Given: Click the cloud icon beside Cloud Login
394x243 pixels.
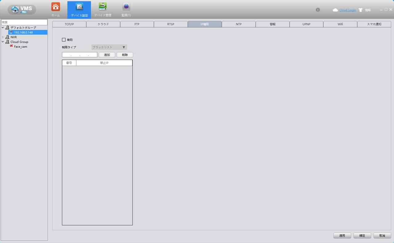Looking at the screenshot, I should (335, 10).
